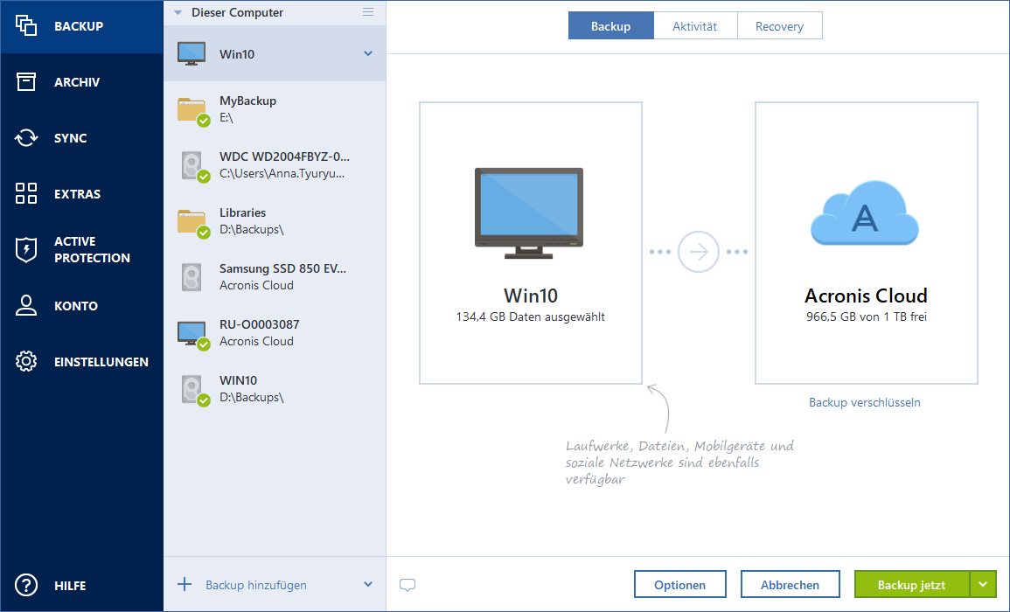Click the Win10 backup source panel

[x=530, y=243]
